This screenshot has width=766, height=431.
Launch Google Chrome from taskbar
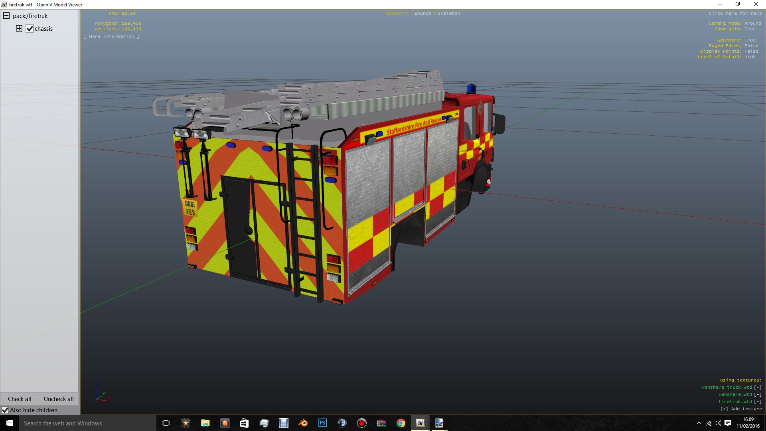[x=401, y=423]
